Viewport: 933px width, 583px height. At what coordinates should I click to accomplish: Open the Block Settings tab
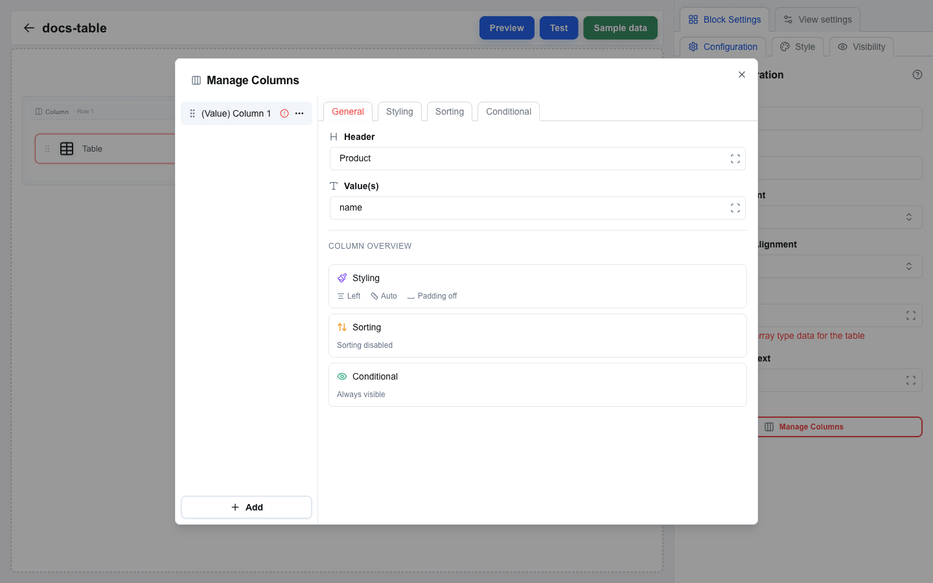click(x=724, y=19)
